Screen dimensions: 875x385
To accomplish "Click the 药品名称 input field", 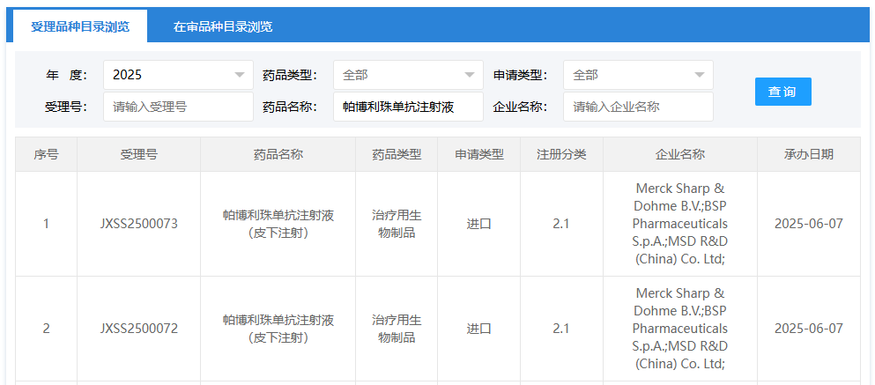I will click(408, 107).
